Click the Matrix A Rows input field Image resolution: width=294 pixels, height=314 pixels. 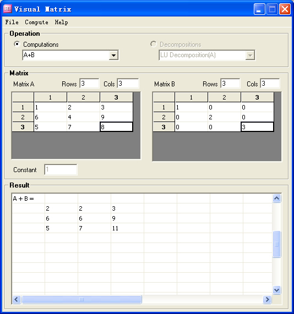[89, 83]
